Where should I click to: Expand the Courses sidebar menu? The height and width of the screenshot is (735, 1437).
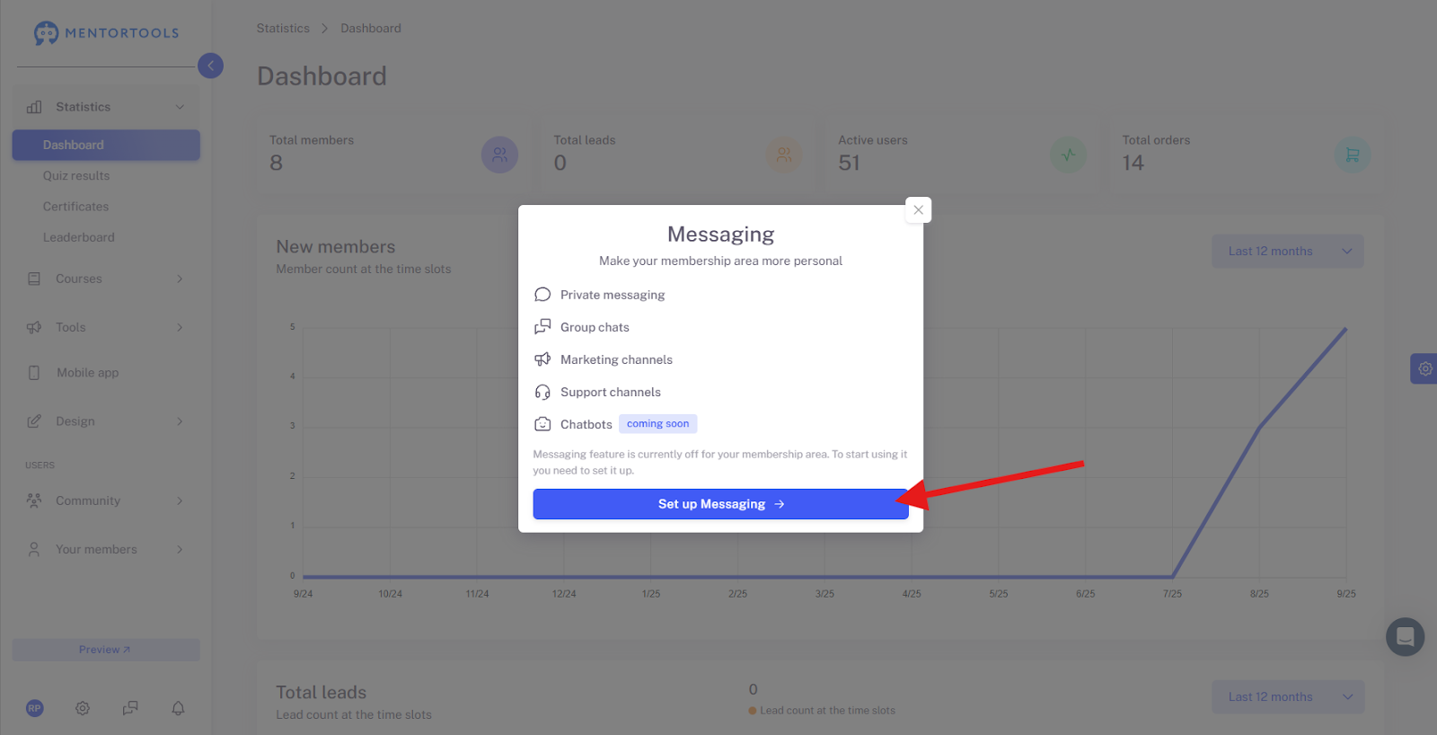[106, 279]
